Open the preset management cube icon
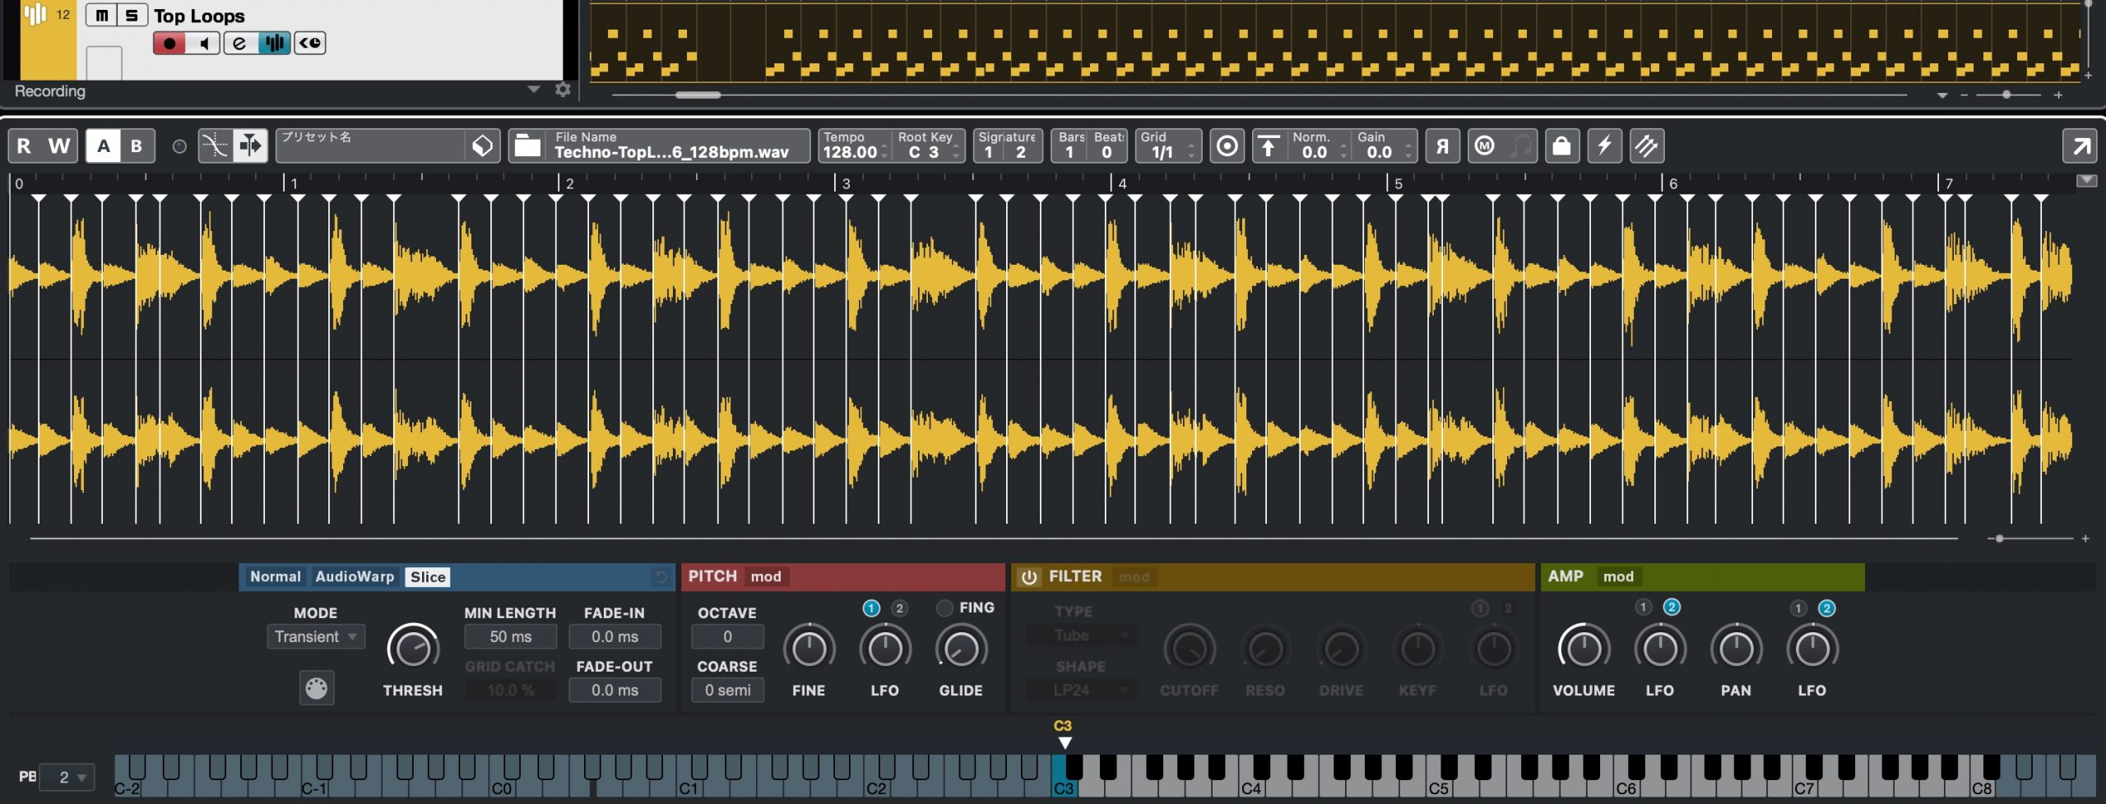The width and height of the screenshot is (2106, 804). tap(483, 146)
